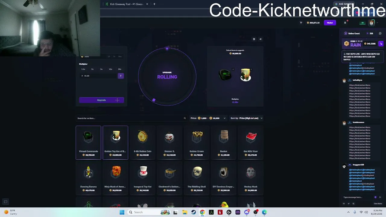The height and width of the screenshot is (217, 386).
Task: Select the 2x multiplier
Action: click(92, 69)
